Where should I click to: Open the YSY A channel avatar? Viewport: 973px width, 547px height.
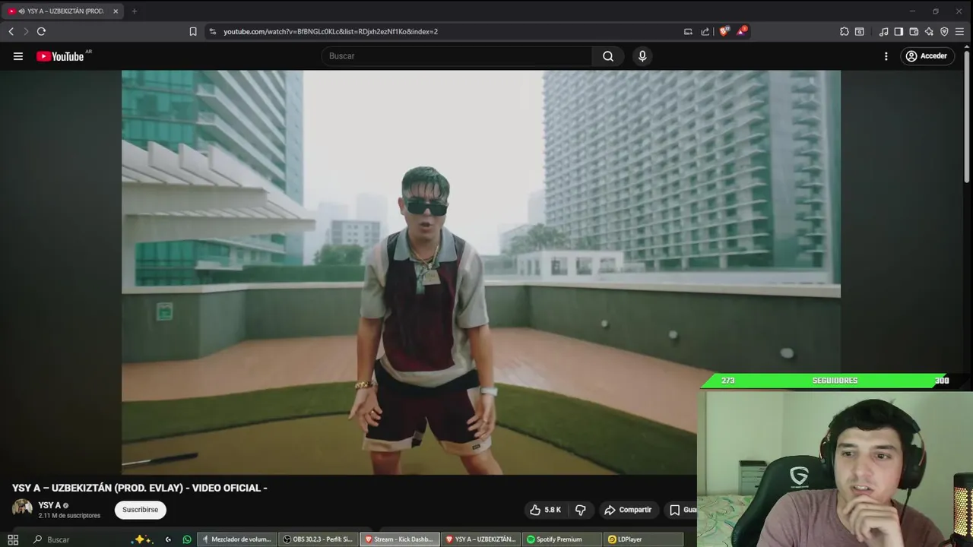22,508
